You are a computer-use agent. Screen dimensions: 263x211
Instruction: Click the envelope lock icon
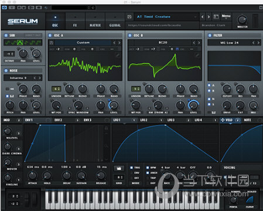(106, 128)
